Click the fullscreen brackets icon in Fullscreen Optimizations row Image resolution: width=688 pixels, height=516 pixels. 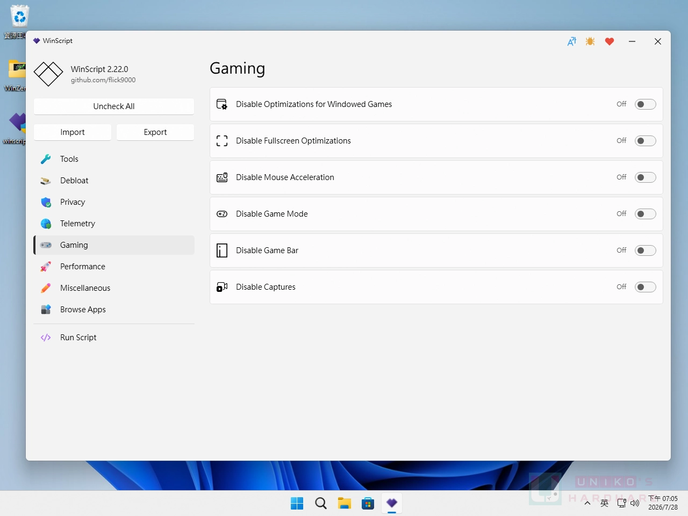tap(222, 141)
